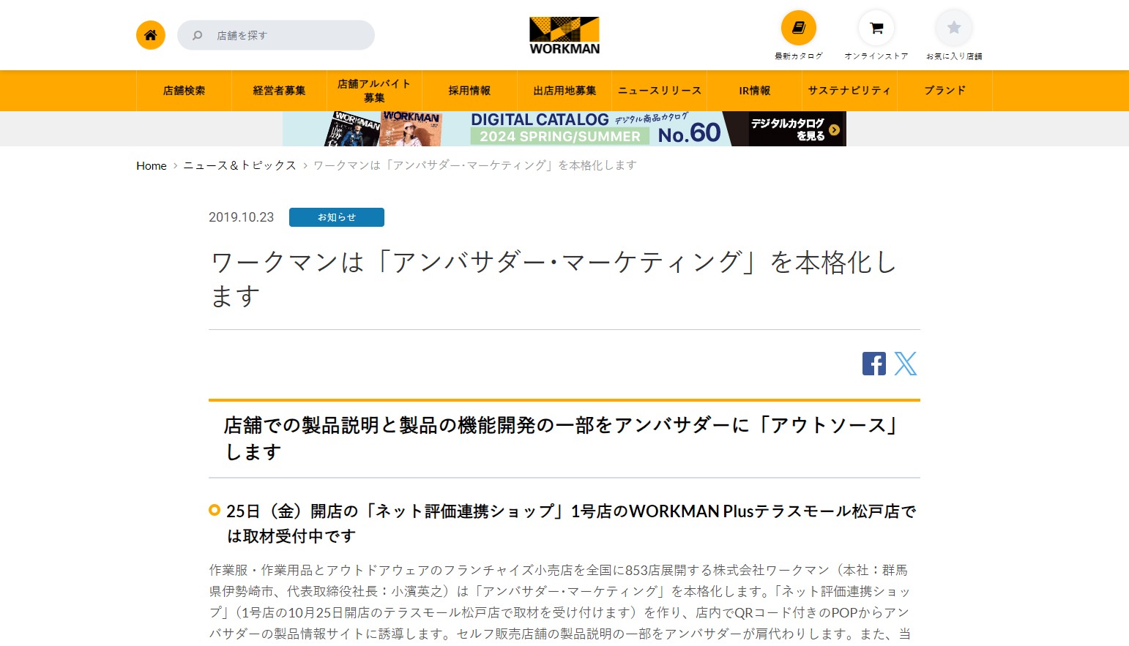Open the ニュースリリース menu item
The width and height of the screenshot is (1129, 646).
pyautogui.click(x=660, y=91)
